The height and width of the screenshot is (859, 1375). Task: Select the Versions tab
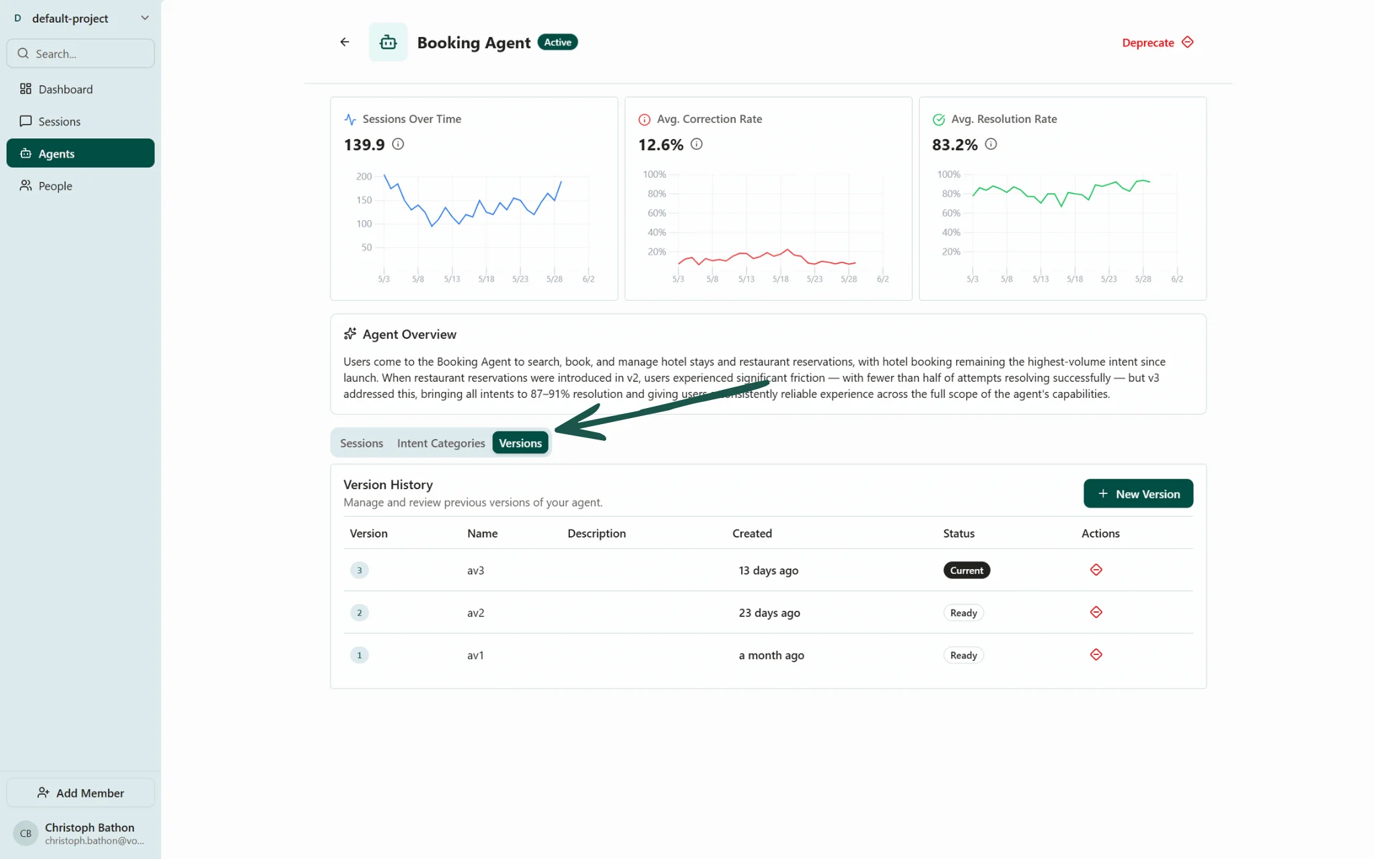[x=520, y=443]
